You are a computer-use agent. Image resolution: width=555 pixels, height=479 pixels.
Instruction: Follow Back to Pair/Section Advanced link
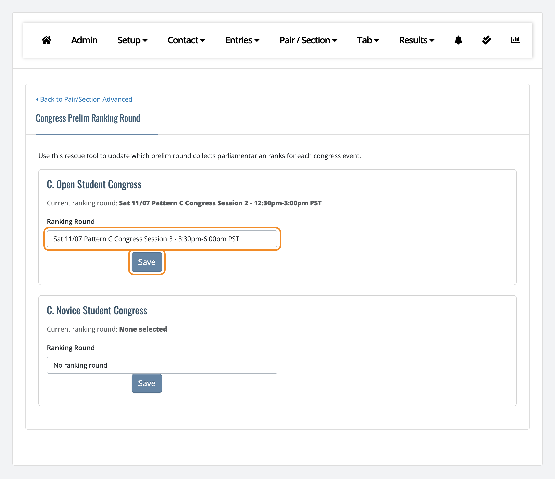click(84, 99)
